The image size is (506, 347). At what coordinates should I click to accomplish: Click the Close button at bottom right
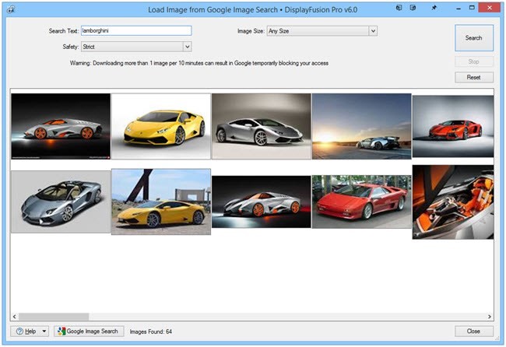[474, 331]
